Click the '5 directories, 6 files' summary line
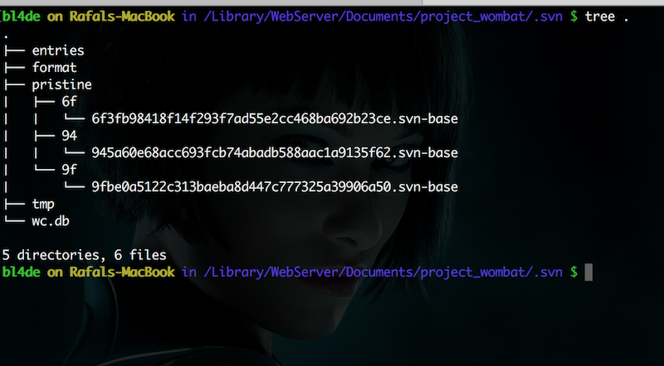Viewport: 664px width, 366px height. click(x=85, y=255)
